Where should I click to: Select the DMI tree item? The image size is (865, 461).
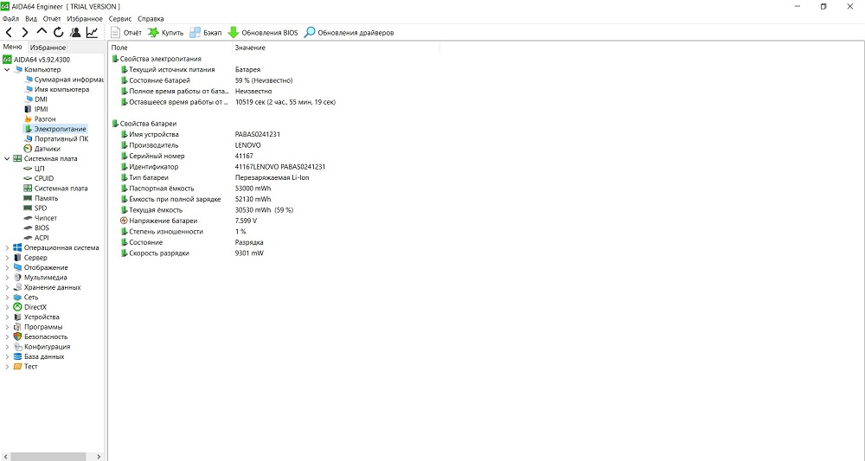click(x=35, y=99)
